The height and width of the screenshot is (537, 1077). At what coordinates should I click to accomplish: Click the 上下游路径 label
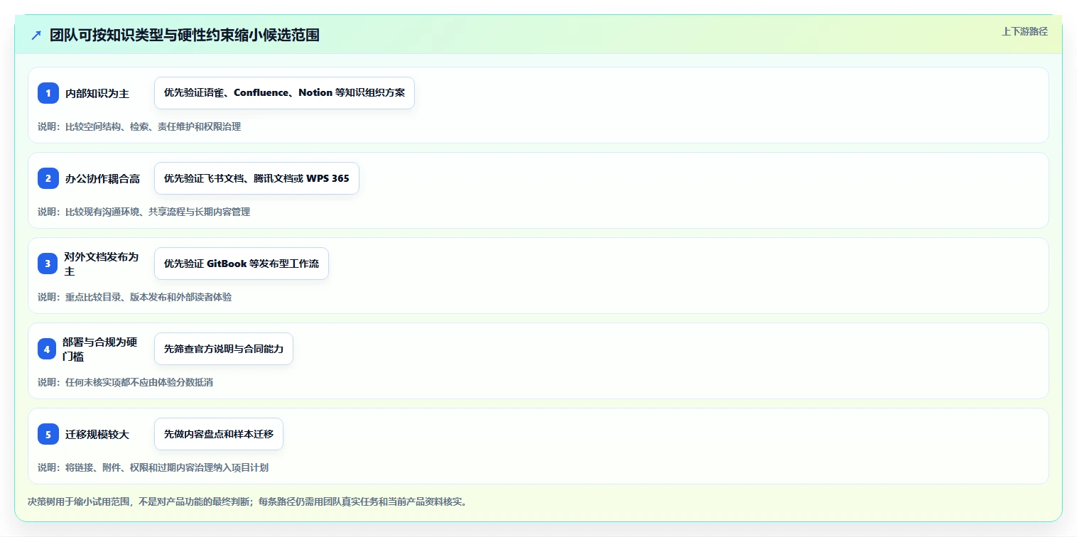pyautogui.click(x=1024, y=31)
